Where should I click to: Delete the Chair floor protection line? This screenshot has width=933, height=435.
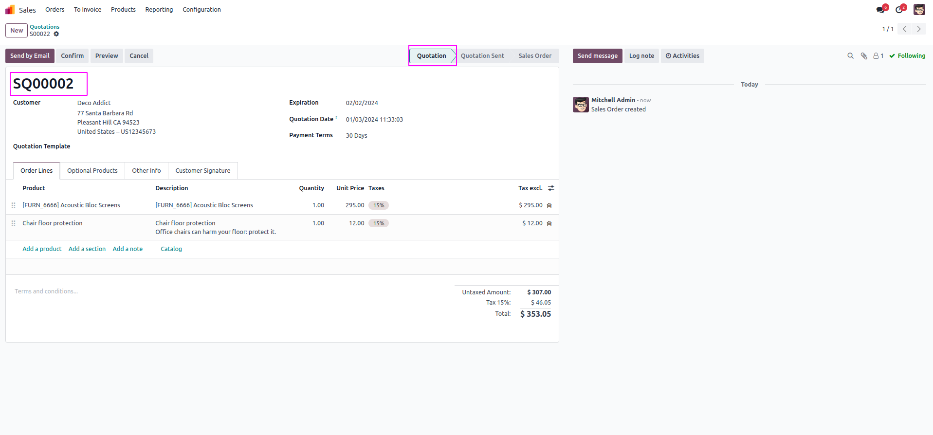click(549, 224)
